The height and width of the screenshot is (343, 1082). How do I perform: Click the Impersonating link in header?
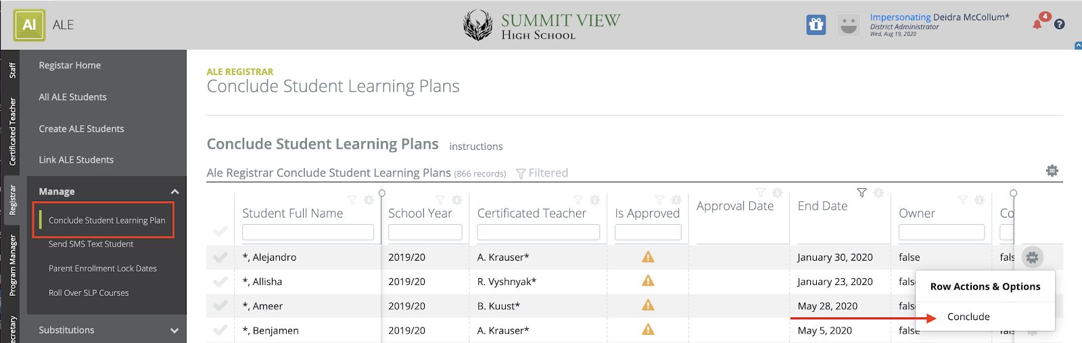coord(900,18)
